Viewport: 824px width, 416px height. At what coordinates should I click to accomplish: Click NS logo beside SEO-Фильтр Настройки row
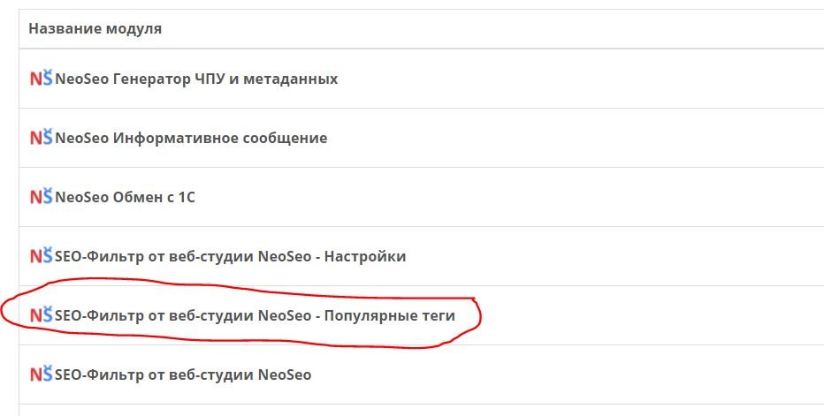pos(41,256)
